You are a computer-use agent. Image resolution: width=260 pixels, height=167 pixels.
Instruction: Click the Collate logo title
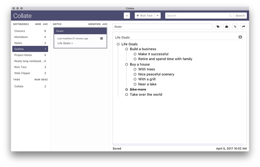pos(22,16)
